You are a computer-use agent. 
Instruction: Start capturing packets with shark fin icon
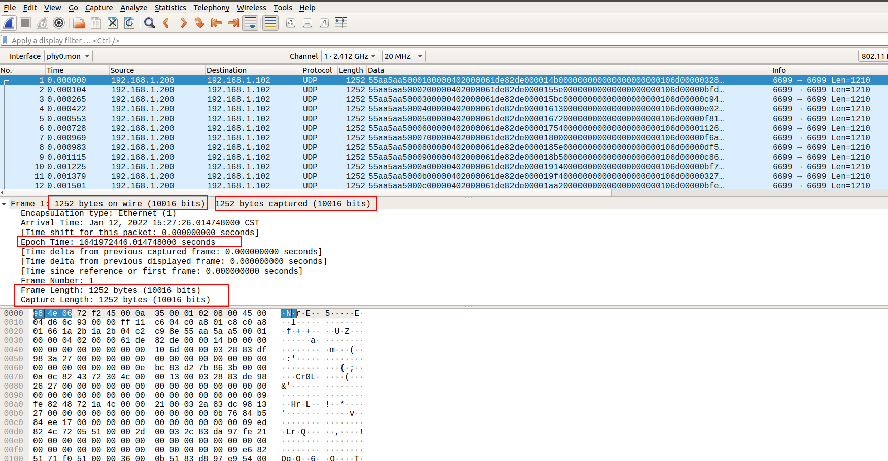(9, 23)
